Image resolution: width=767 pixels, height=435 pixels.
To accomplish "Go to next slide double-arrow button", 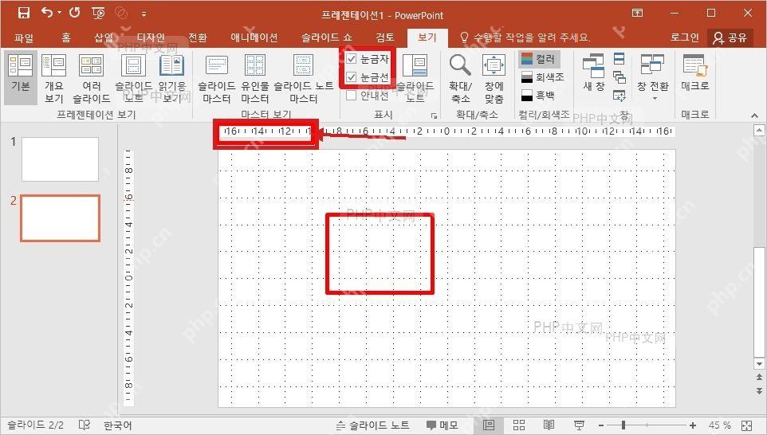I will click(759, 390).
